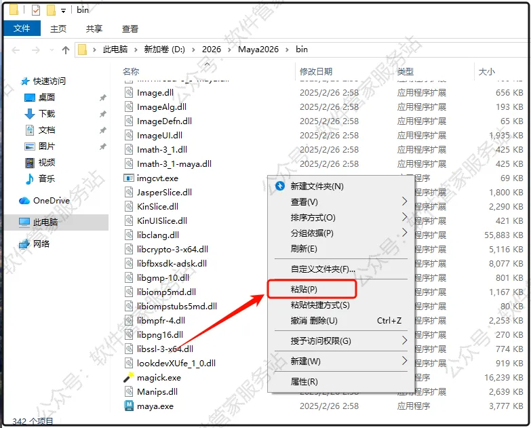Click the pin icon beside 下载
Image resolution: width=531 pixels, height=428 pixels.
(x=102, y=114)
